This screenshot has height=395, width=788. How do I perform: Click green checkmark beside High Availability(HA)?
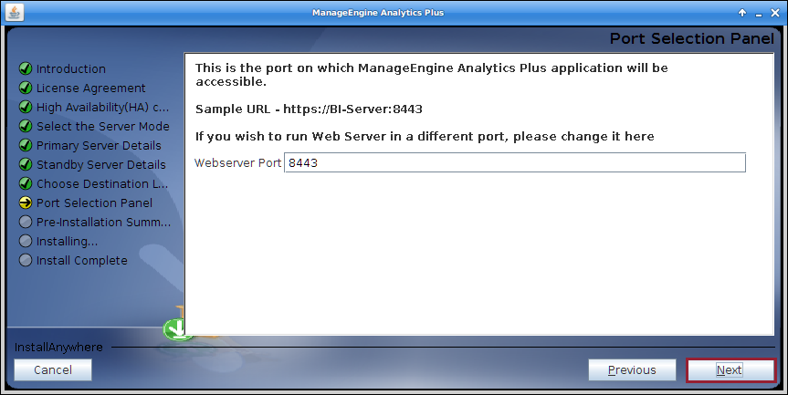(x=26, y=107)
